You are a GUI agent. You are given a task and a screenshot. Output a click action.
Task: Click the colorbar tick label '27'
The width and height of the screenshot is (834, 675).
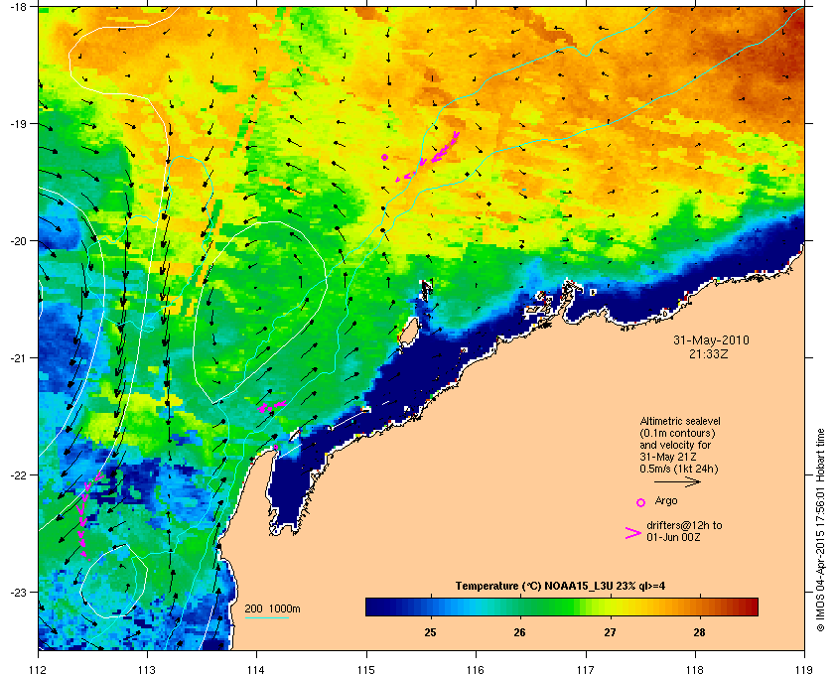(610, 632)
